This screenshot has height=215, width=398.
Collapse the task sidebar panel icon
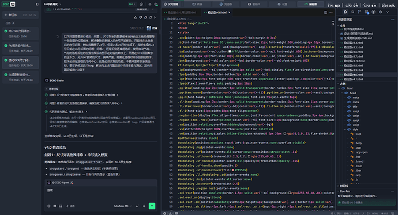37,4
